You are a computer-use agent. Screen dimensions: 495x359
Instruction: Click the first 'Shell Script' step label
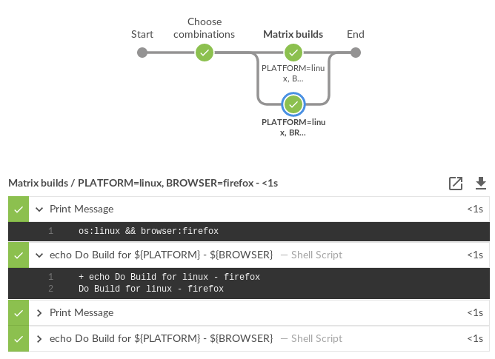pos(316,255)
